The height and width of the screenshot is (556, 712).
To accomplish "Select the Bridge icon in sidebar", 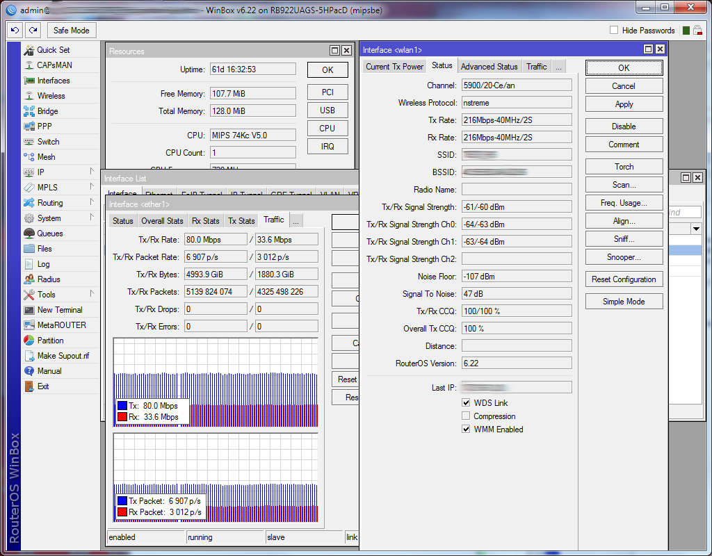I will click(29, 111).
